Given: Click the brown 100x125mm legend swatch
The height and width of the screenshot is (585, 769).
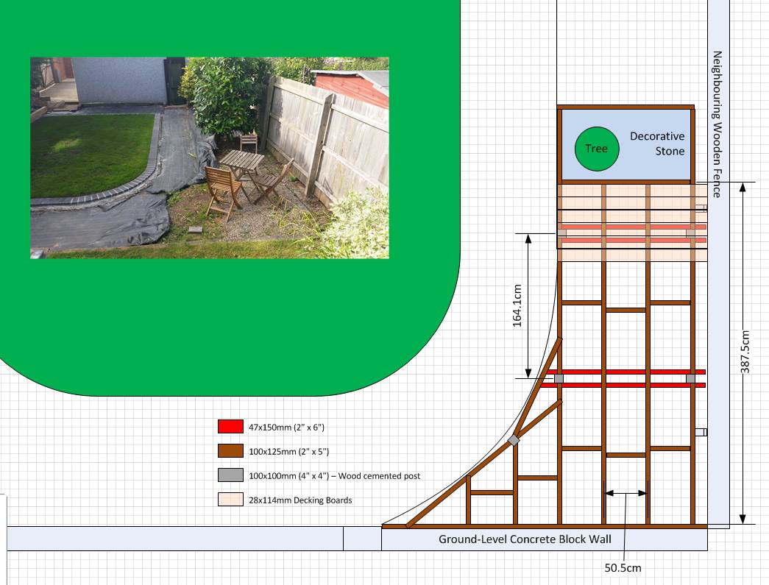Looking at the screenshot, I should point(230,451).
